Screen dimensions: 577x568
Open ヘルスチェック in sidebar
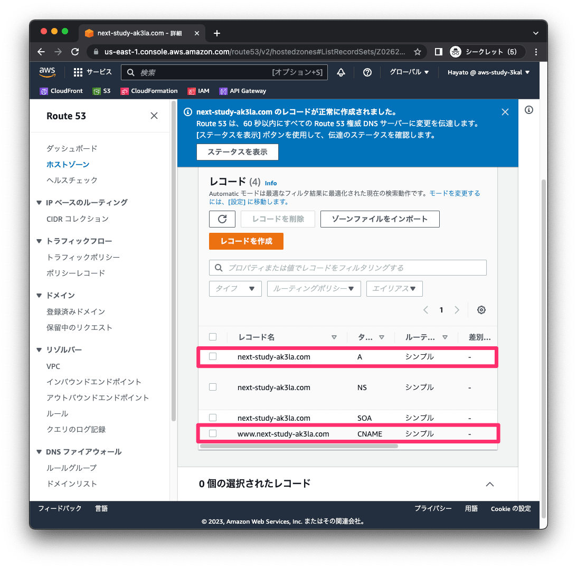coord(72,180)
